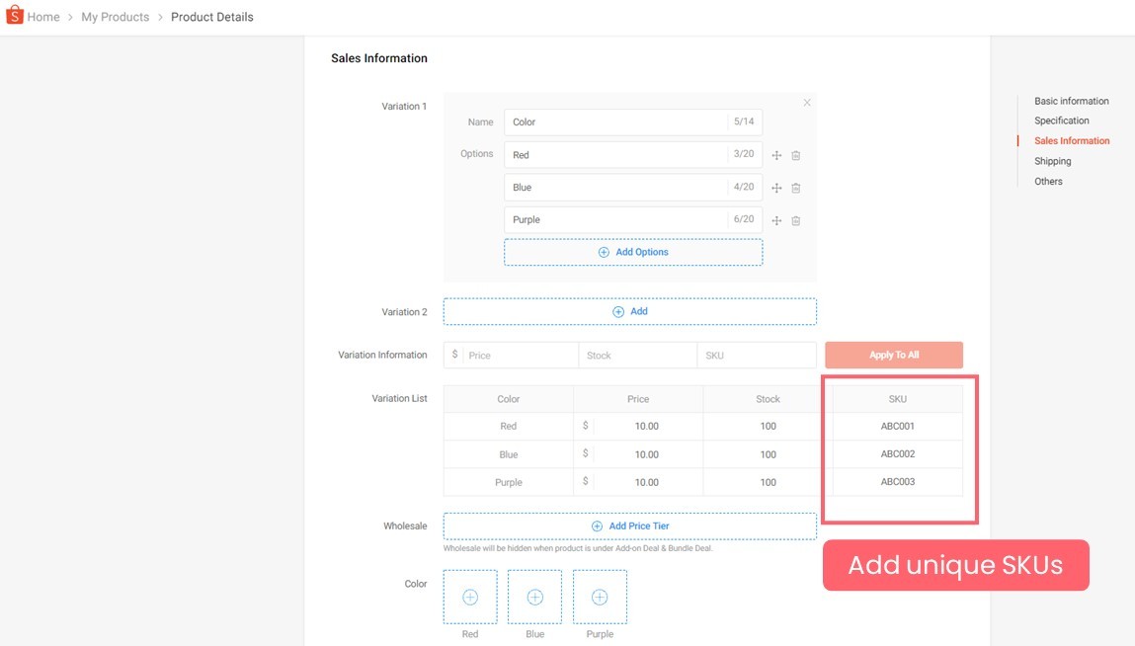The height and width of the screenshot is (646, 1135).
Task: Click the Sales Information heading
Action: click(x=379, y=58)
